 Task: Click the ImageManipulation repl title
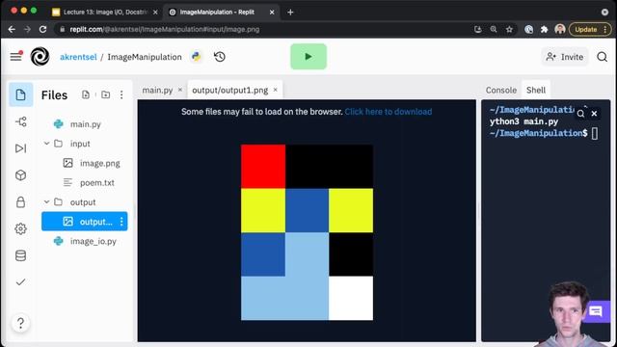145,57
